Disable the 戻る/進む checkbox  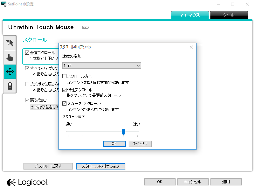[27, 100]
